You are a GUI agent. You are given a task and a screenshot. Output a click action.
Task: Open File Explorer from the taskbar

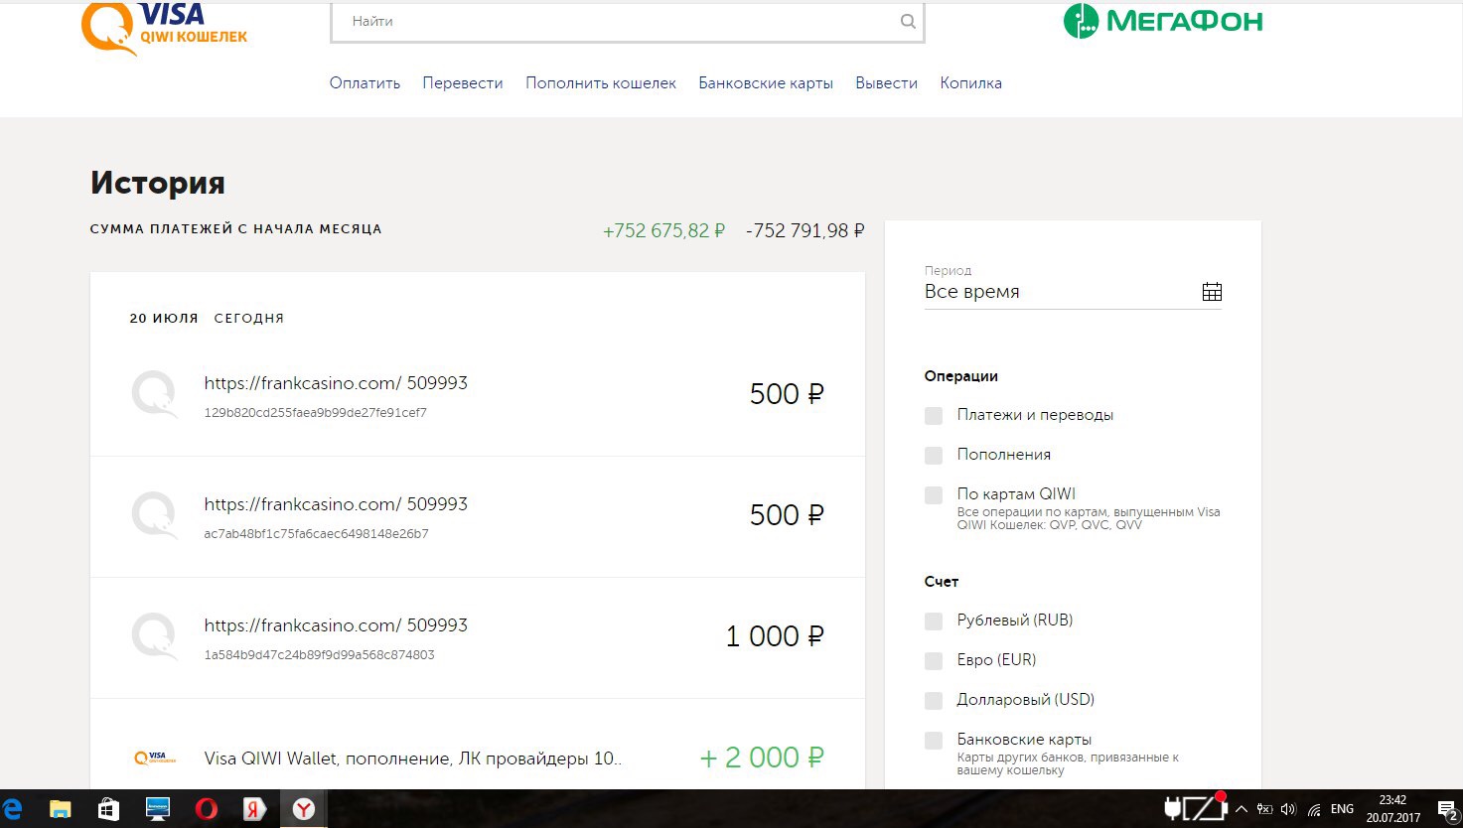(61, 809)
